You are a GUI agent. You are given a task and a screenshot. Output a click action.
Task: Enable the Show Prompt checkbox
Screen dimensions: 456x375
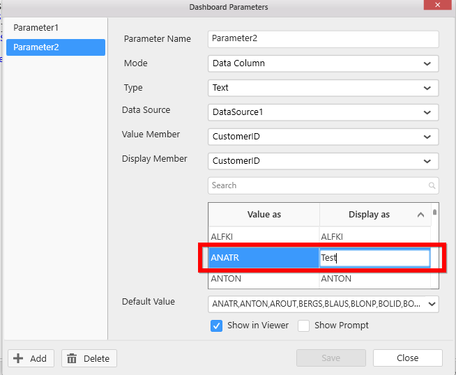303,326
